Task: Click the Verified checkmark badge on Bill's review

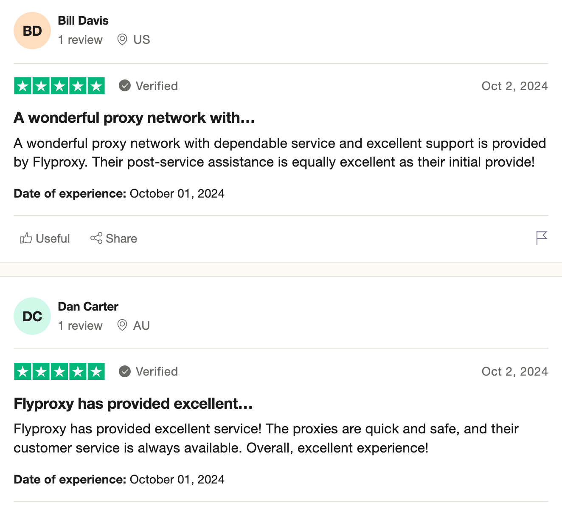Action: pos(124,85)
